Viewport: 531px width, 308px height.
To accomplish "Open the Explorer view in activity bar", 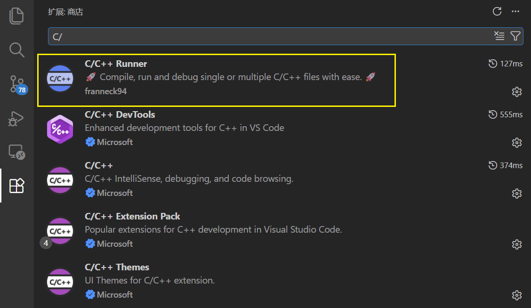I will tap(16, 16).
